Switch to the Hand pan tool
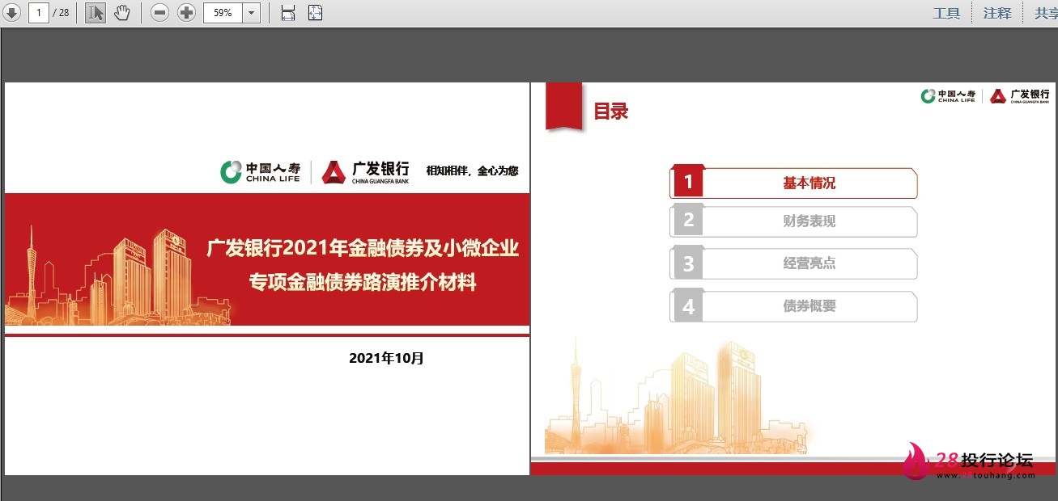 121,13
